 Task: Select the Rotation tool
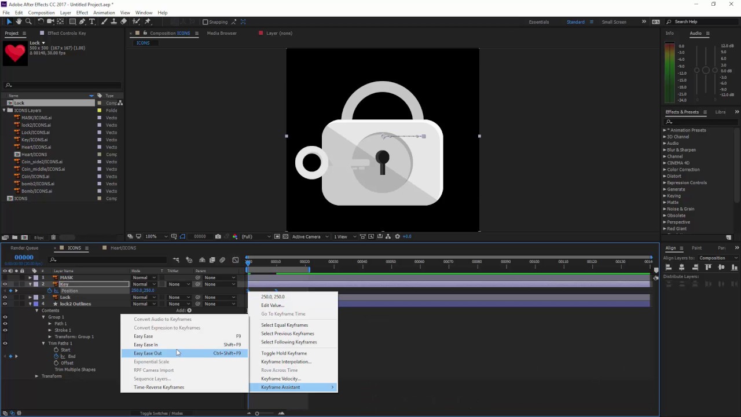[41, 21]
